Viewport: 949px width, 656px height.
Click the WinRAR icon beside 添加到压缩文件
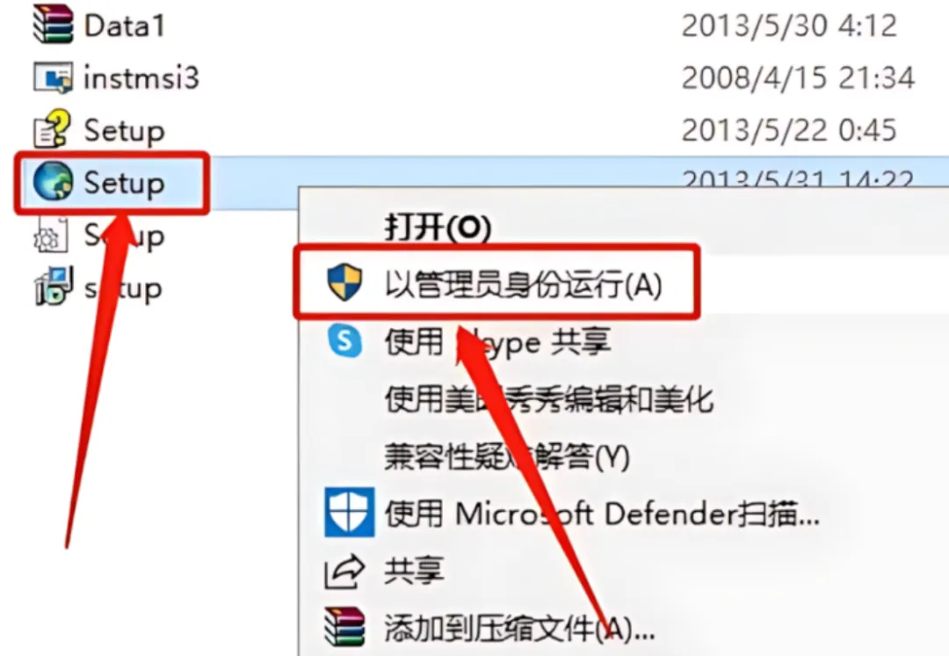click(x=344, y=628)
